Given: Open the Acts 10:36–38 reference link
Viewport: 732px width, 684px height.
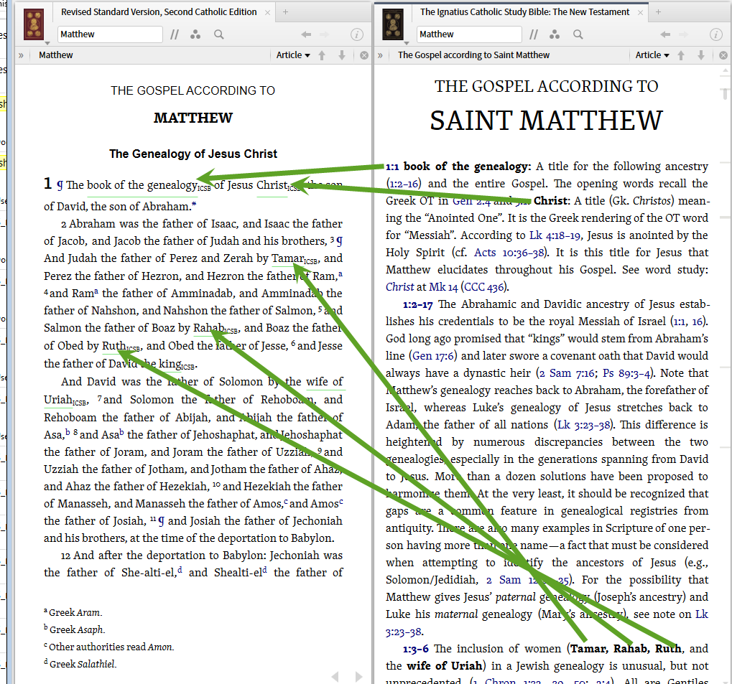Looking at the screenshot, I should tap(509, 253).
